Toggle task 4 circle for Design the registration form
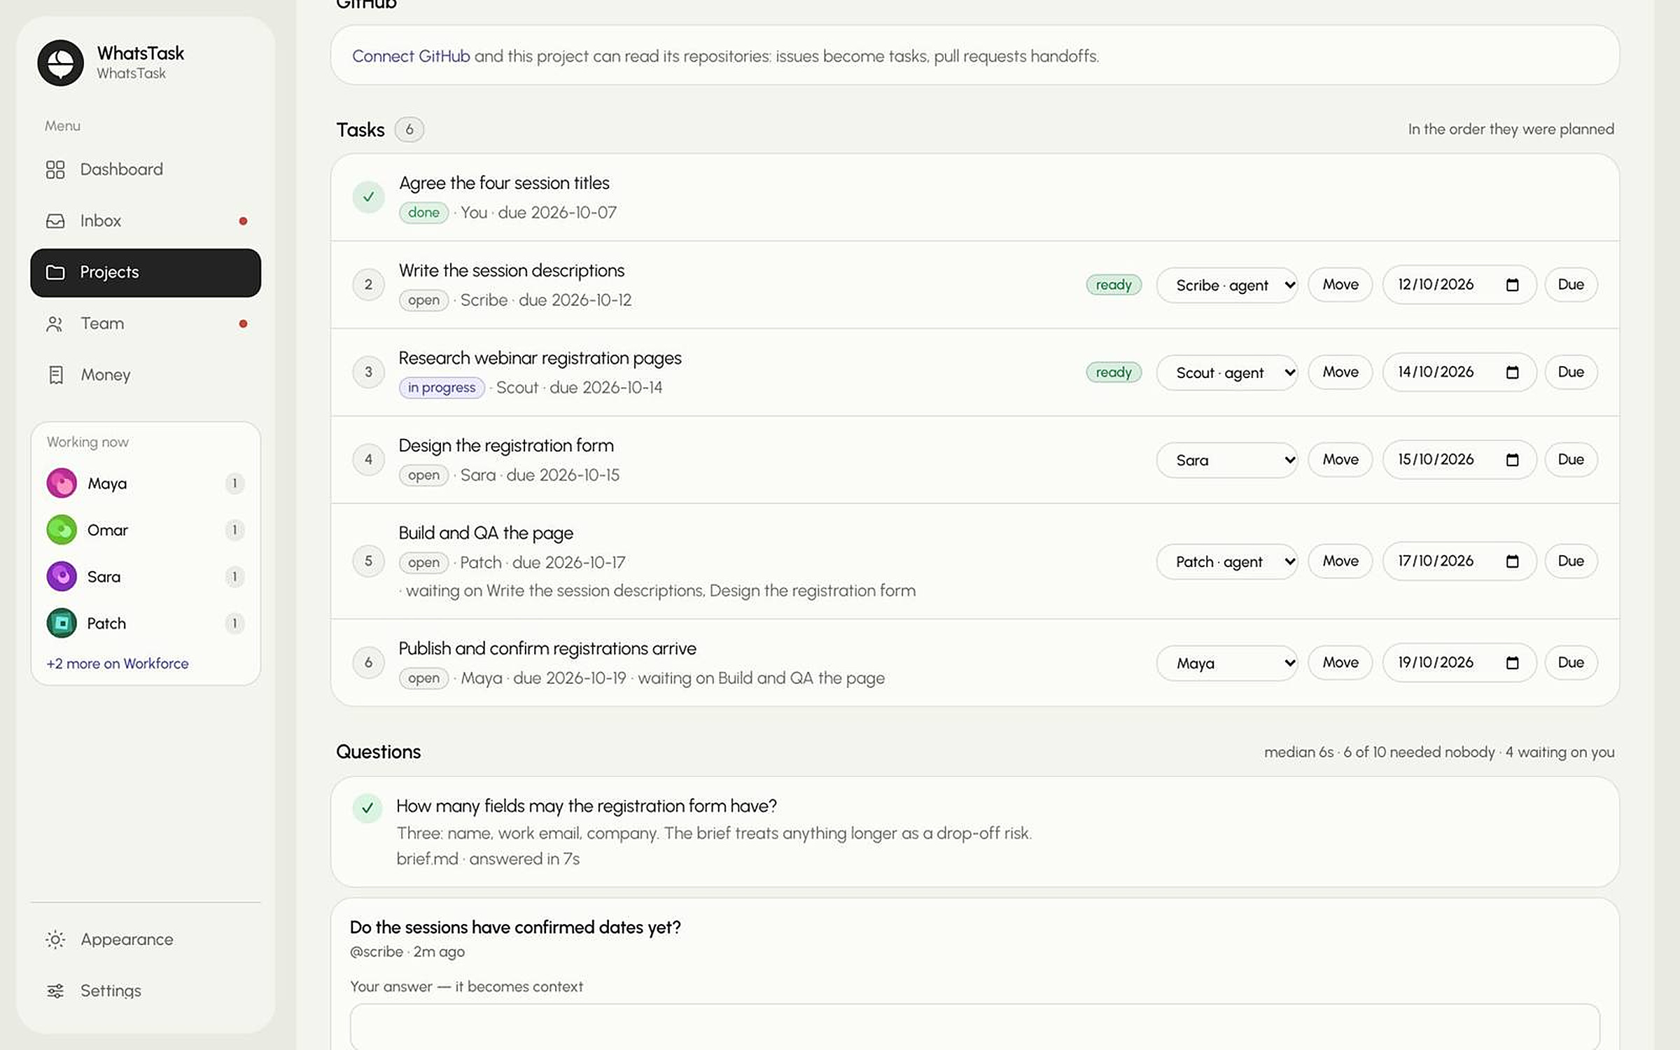Viewport: 1680px width, 1050px height. click(x=368, y=460)
